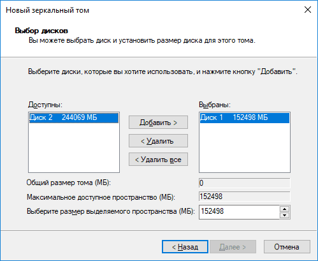Screen dimensions: 318x261
Task: Click the empty area of the Доступны list
Action: [x=74, y=148]
